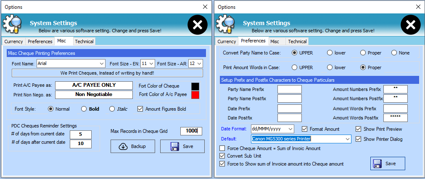Click Amount Words Postfix field
The image size is (425, 179).
pos(396,118)
